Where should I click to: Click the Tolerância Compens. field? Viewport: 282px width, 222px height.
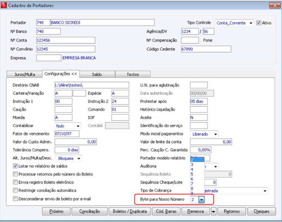[x=67, y=150]
